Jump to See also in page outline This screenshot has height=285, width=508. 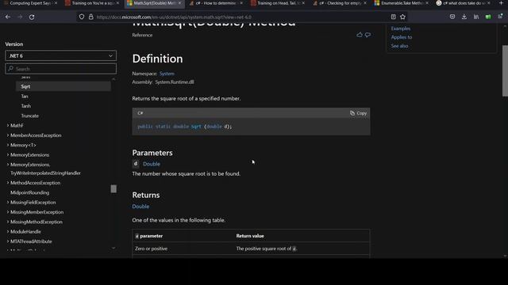coord(399,46)
